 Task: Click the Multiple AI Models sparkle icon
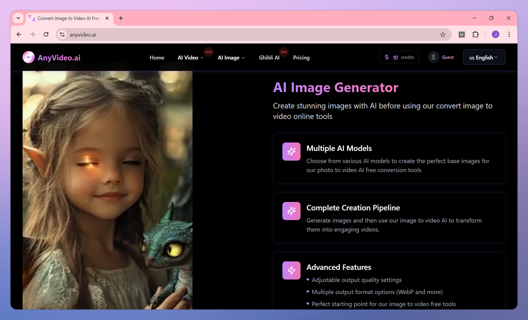point(291,152)
